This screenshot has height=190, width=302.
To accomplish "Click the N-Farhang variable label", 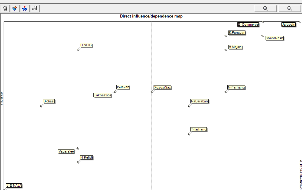I will coord(236,87).
